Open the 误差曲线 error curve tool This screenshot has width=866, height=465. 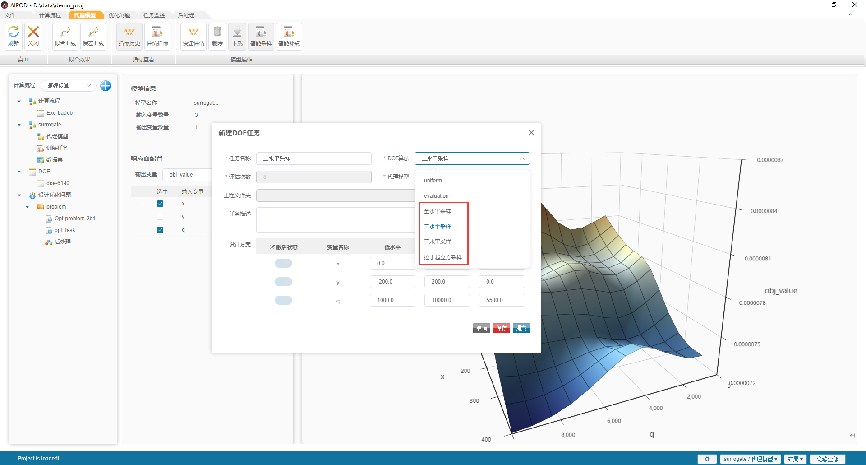93,36
